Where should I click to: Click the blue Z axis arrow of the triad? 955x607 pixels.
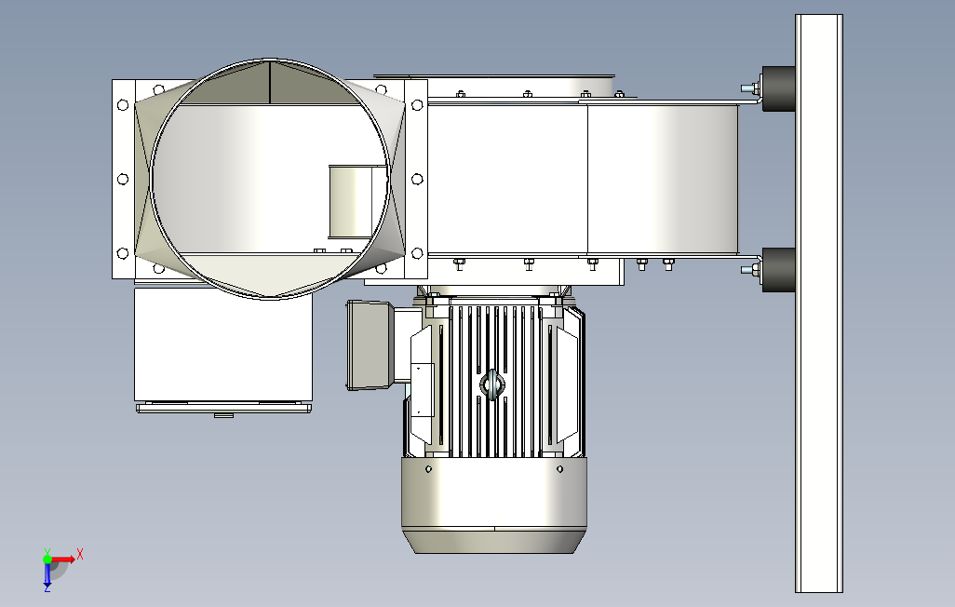coord(47,574)
